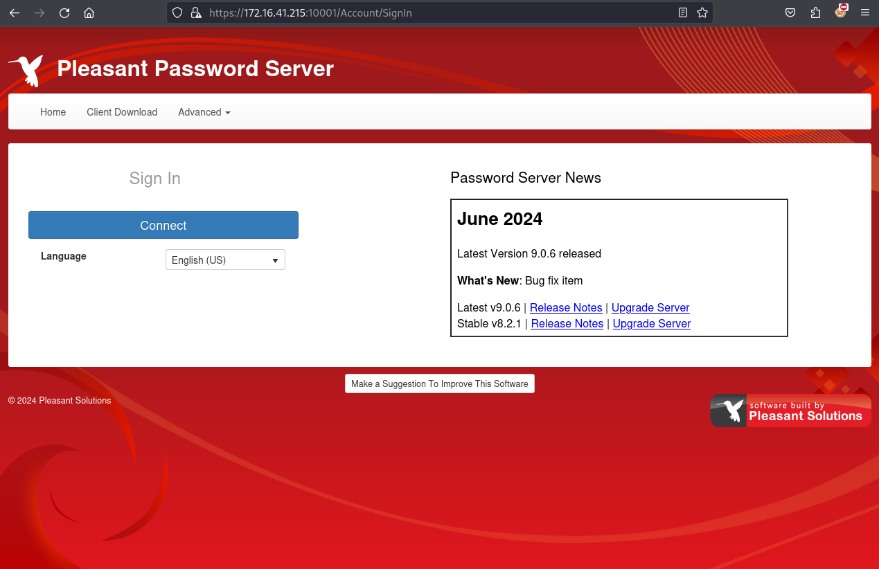Go to the browser home icon
Image resolution: width=879 pixels, height=569 pixels.
tap(89, 12)
